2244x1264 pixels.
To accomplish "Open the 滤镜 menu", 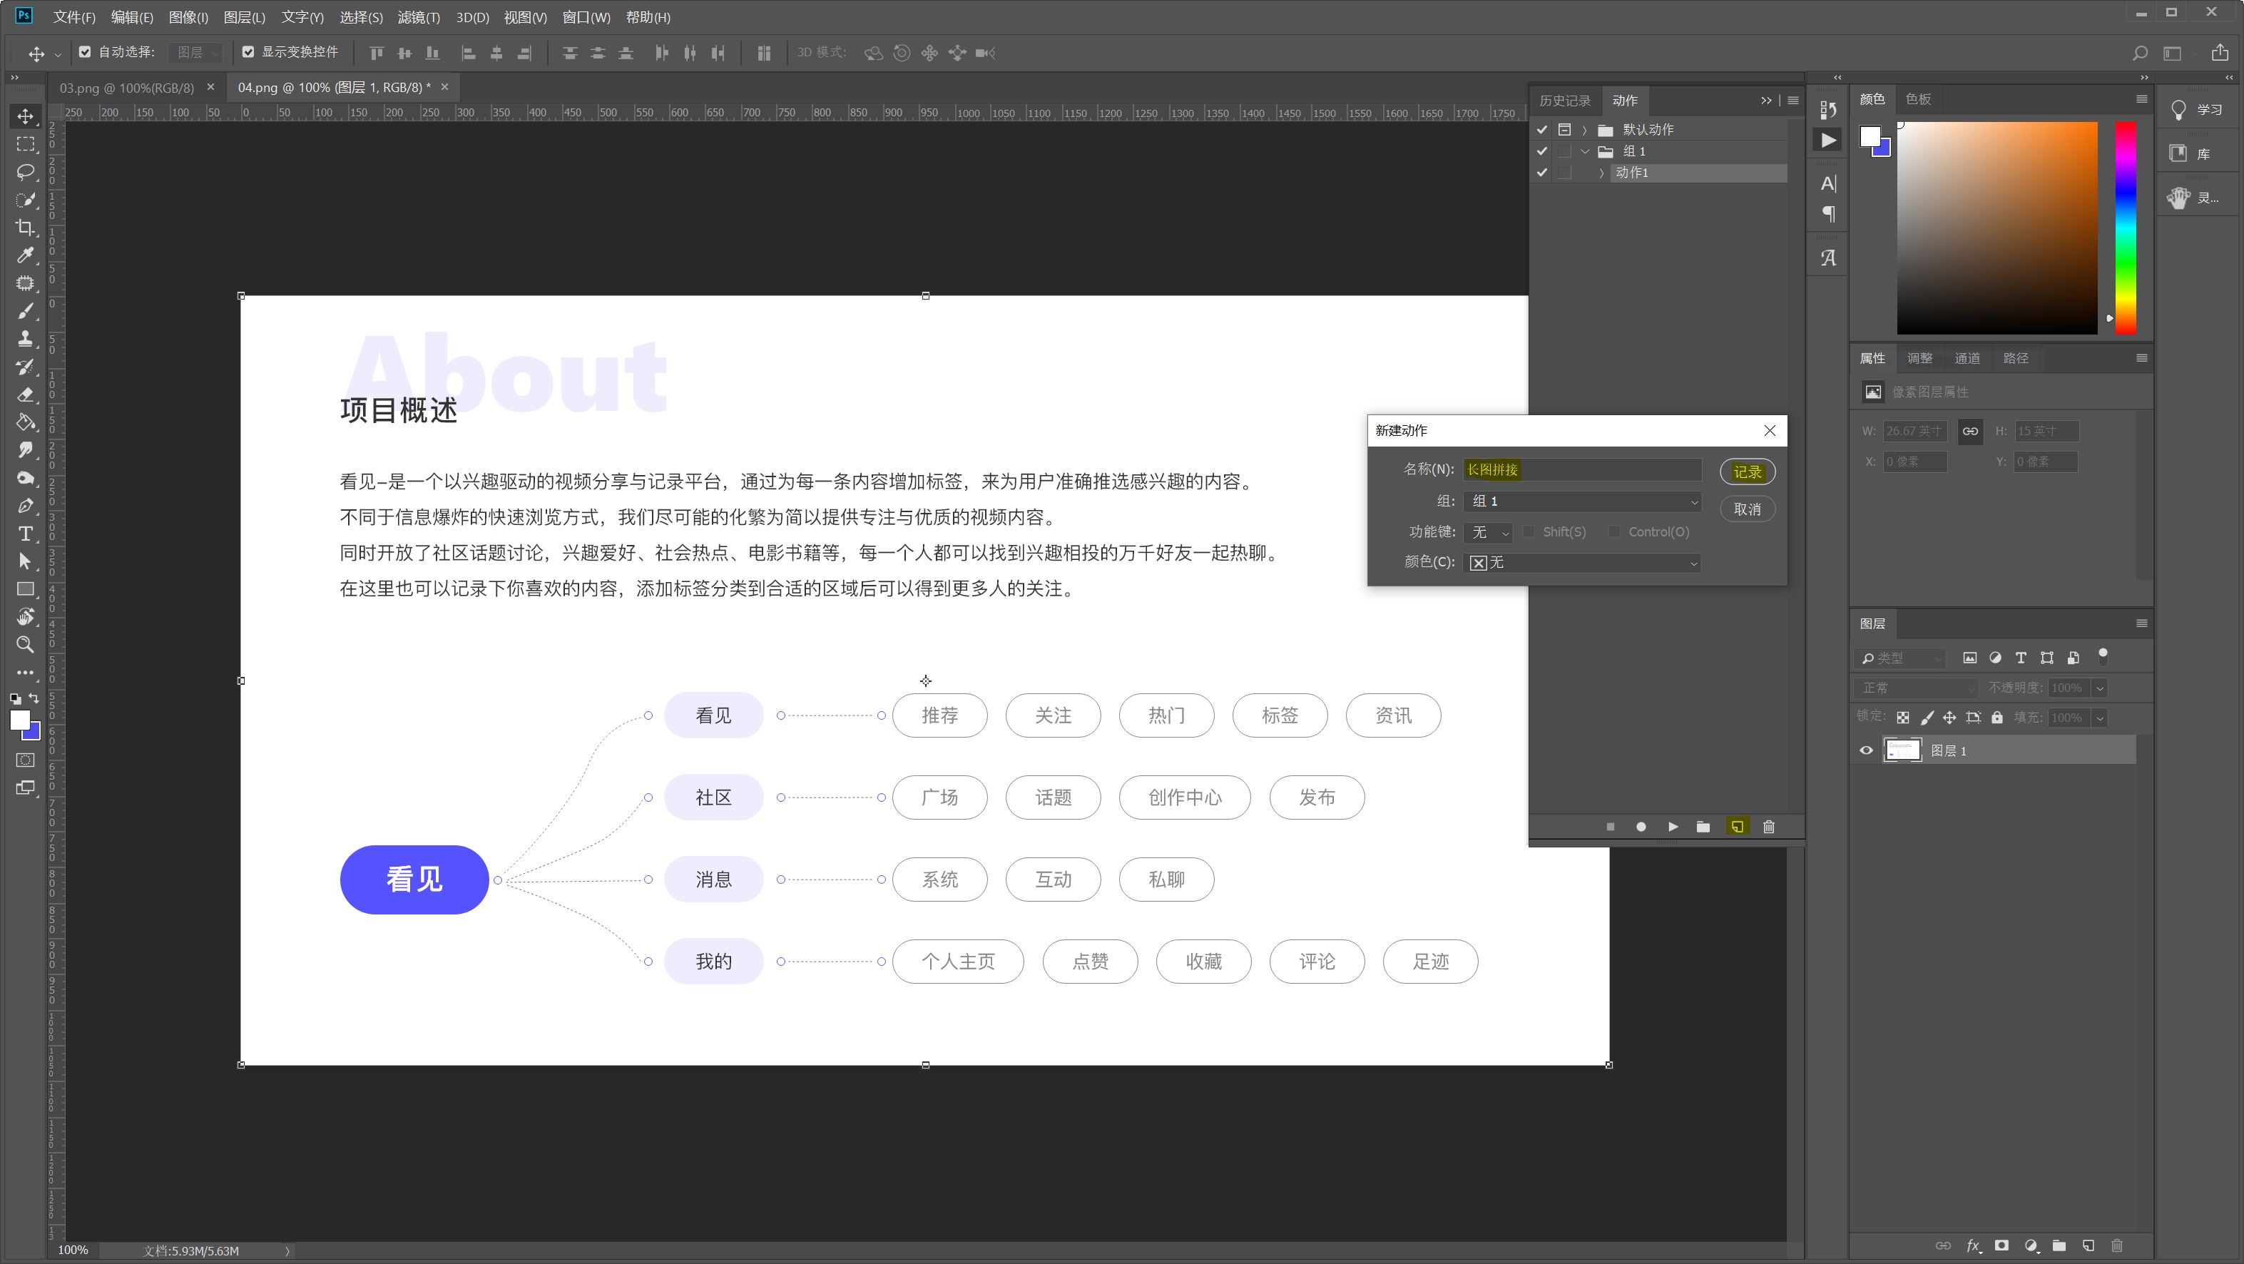I will tap(418, 17).
